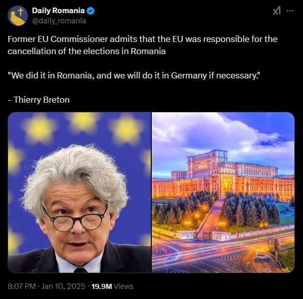303x299 pixels.
Task: Open the Palace of Parliament night photo
Action: 223,192
